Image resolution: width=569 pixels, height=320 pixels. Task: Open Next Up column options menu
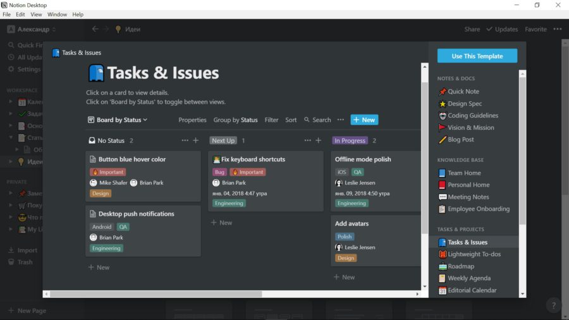pos(307,140)
